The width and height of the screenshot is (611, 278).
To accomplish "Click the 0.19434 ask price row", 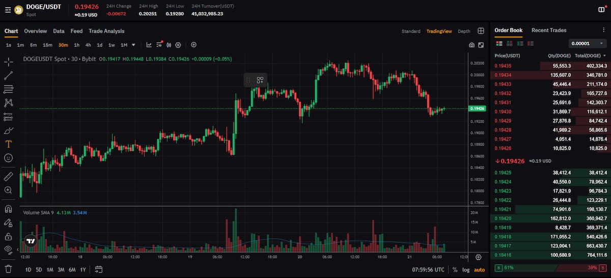I will tap(503, 75).
